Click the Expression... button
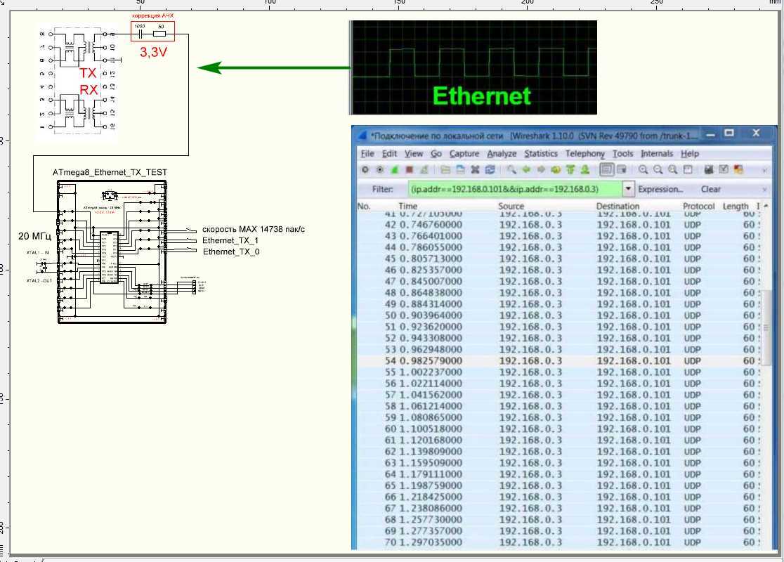This screenshot has height=562, width=784. (660, 189)
